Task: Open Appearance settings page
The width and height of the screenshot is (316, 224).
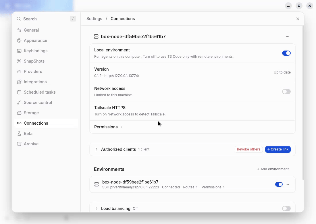Action: [46, 40]
